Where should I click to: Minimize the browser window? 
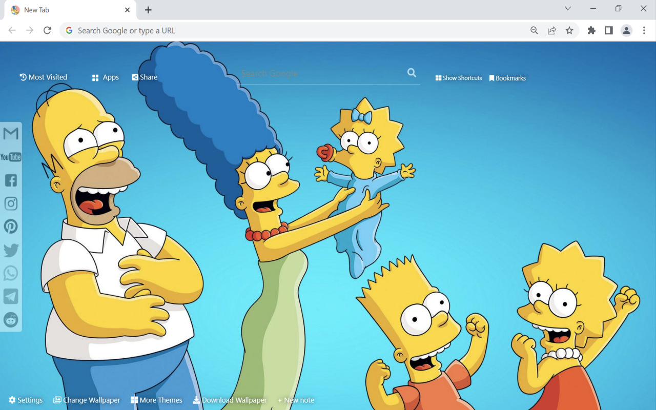593,9
